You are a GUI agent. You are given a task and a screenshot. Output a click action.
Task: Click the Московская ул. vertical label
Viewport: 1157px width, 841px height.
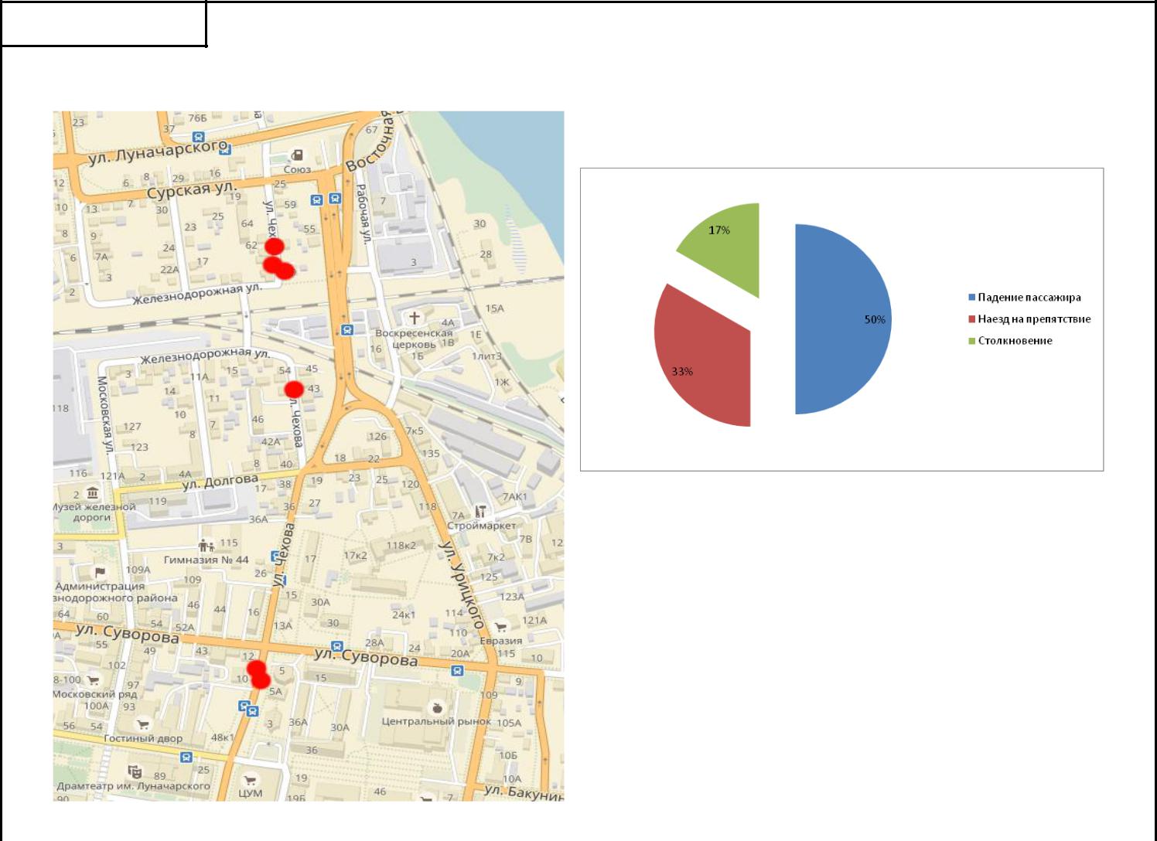(x=104, y=415)
